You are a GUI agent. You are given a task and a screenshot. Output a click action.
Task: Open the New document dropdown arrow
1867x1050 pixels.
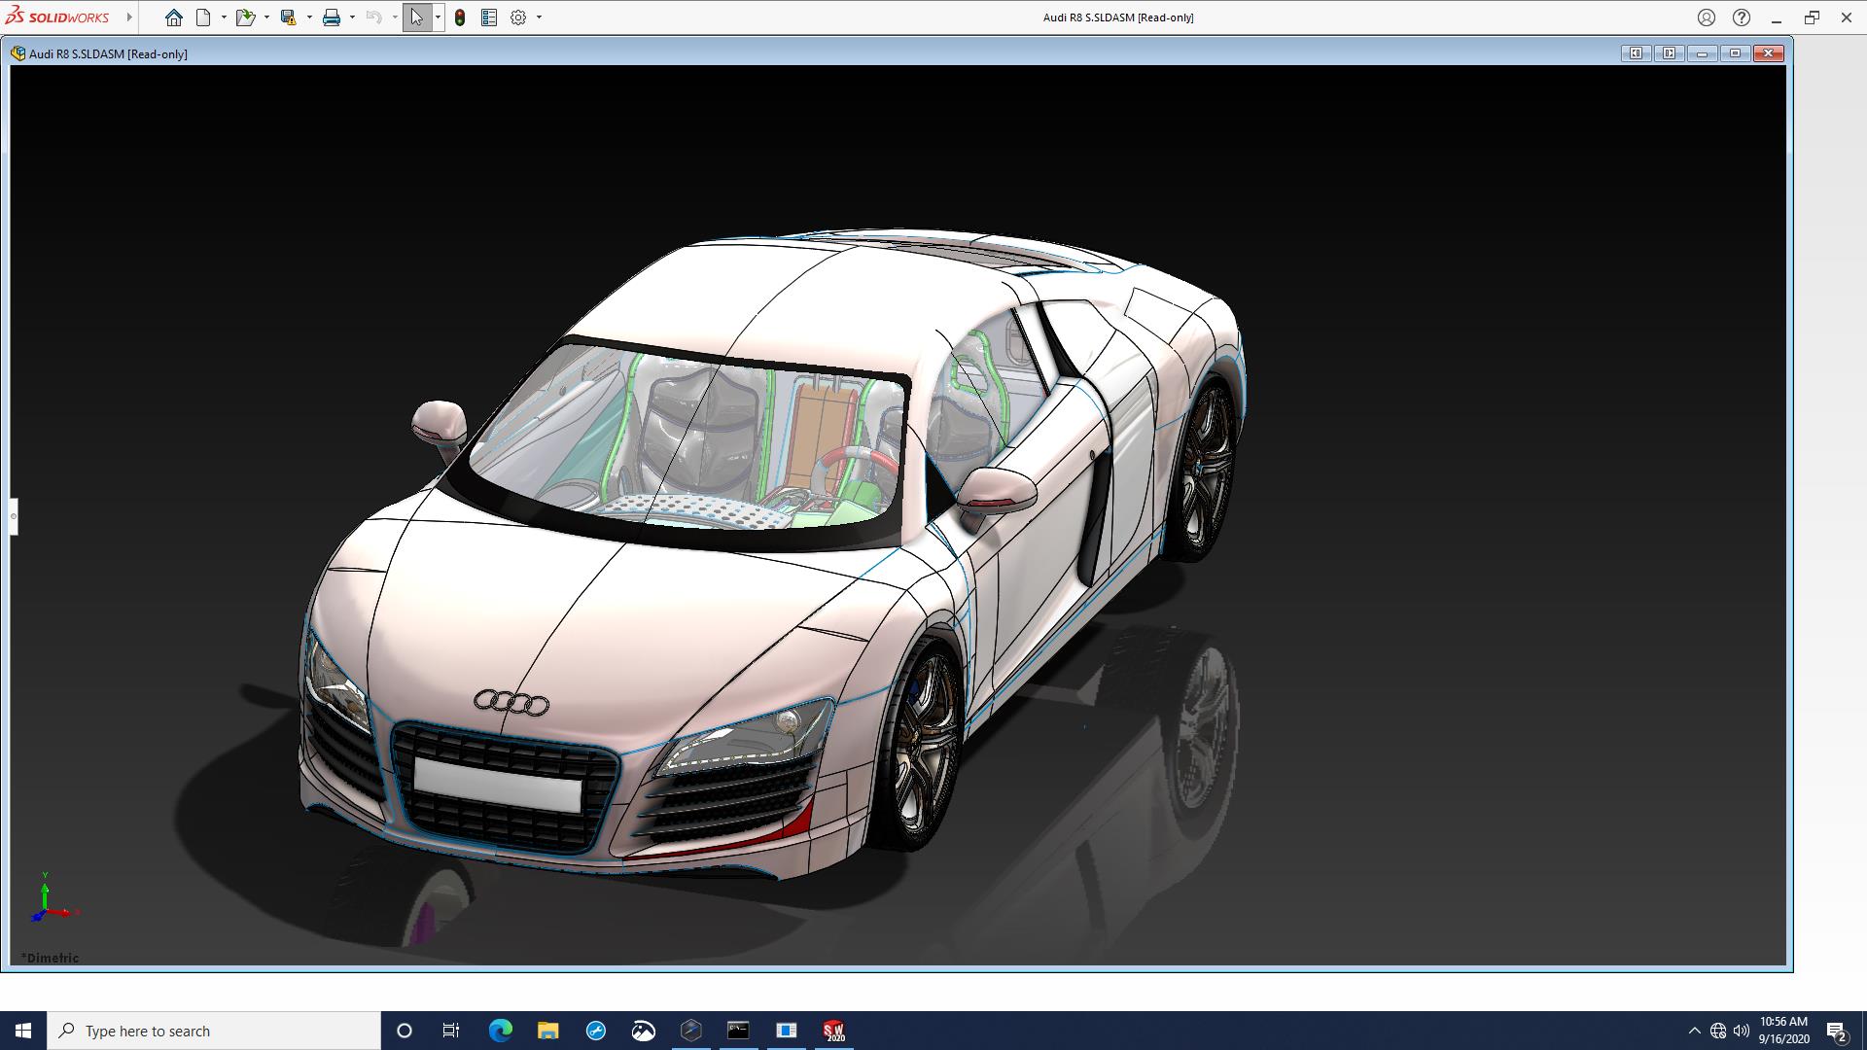224,17
